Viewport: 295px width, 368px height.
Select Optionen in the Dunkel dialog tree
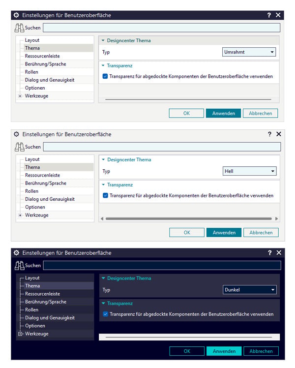35,326
